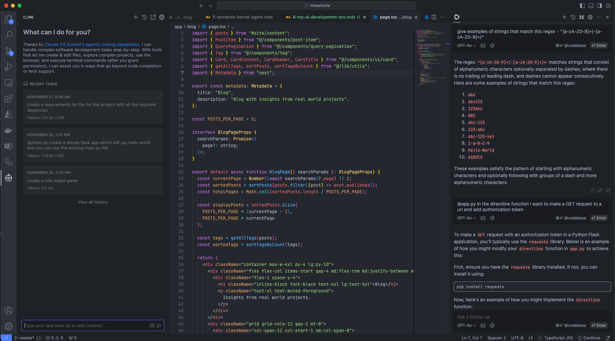Screen dimensions: 615x341
Task: Go back with the navigation arrow
Action: tap(202, 6)
